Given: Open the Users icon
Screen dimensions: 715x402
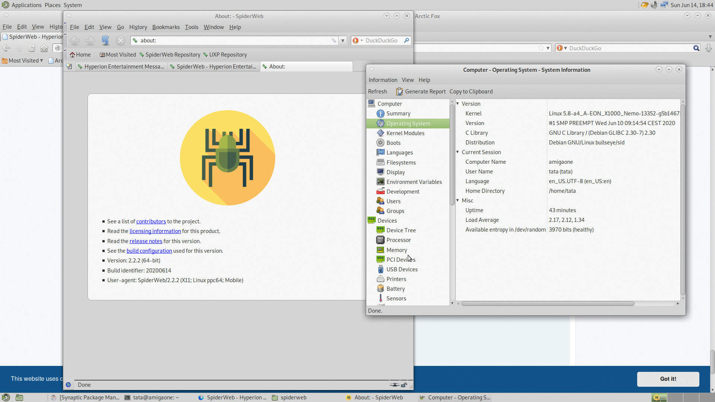Looking at the screenshot, I should tap(380, 201).
